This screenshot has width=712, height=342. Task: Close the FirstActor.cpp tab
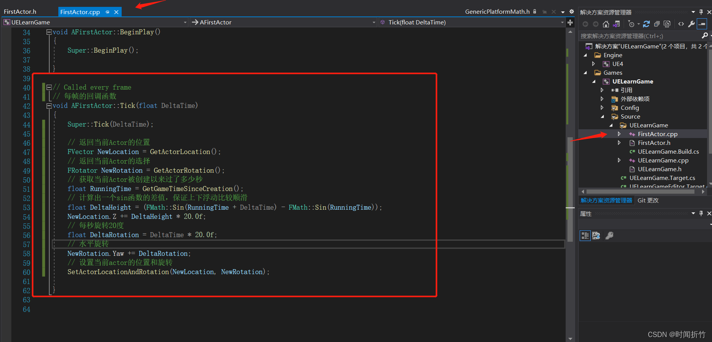tap(116, 12)
